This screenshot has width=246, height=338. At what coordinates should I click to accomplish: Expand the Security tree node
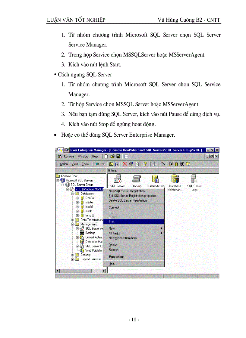pyautogui.click(x=72, y=255)
